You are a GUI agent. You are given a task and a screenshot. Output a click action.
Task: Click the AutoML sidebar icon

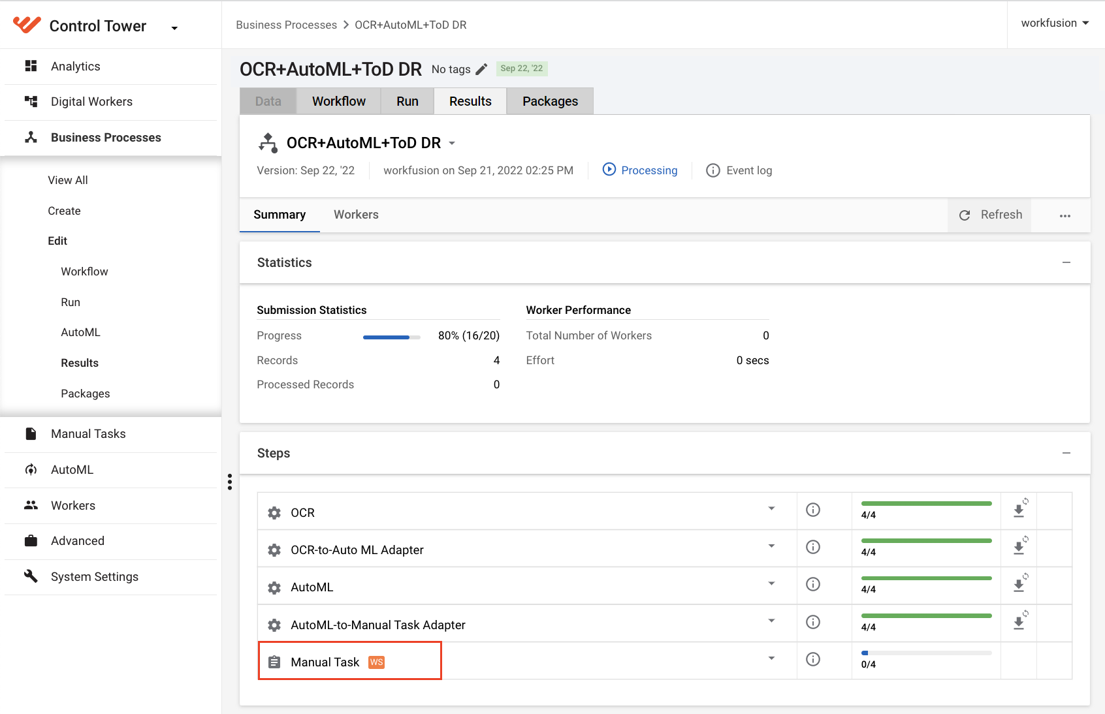pyautogui.click(x=31, y=469)
